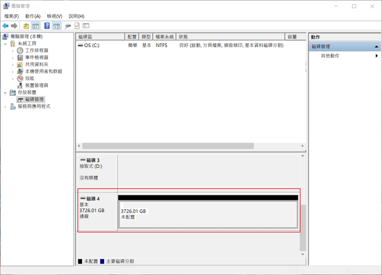Collapse the 磁碟管理 actions section arrow
Viewport: 382px width, 275px height.
[376, 47]
